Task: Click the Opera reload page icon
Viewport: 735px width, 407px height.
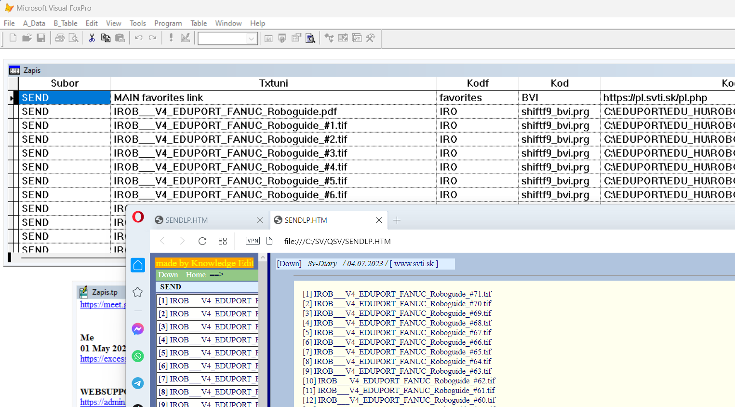Action: point(202,241)
